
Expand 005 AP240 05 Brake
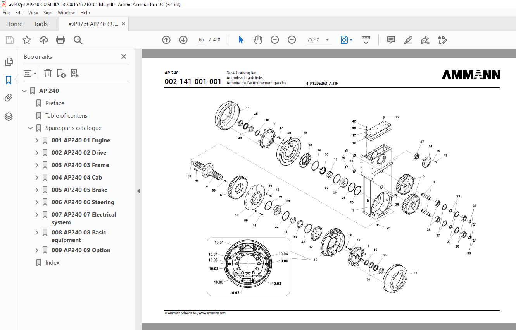[37, 190]
